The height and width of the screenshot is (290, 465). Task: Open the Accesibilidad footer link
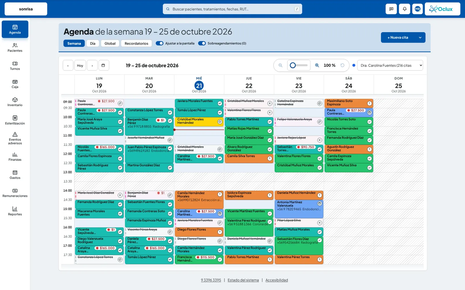[x=277, y=280]
